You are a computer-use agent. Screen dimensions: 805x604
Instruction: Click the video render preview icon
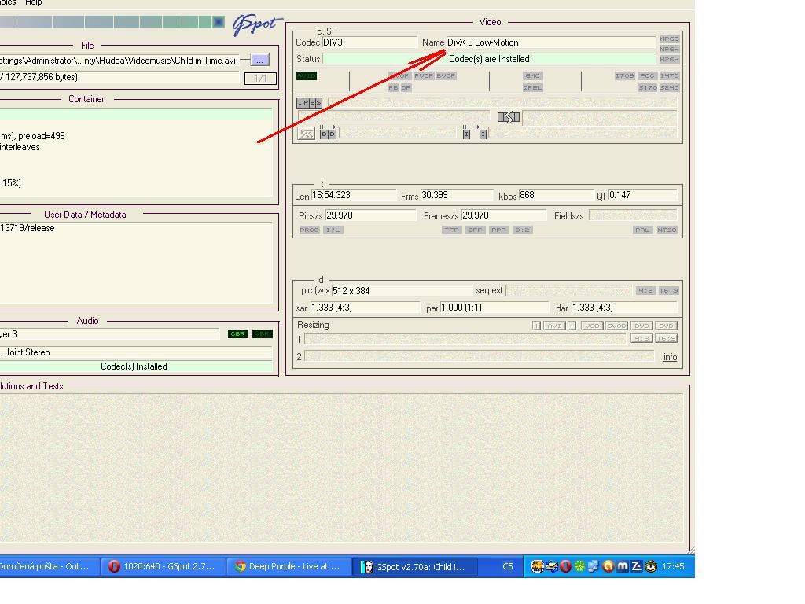(307, 134)
